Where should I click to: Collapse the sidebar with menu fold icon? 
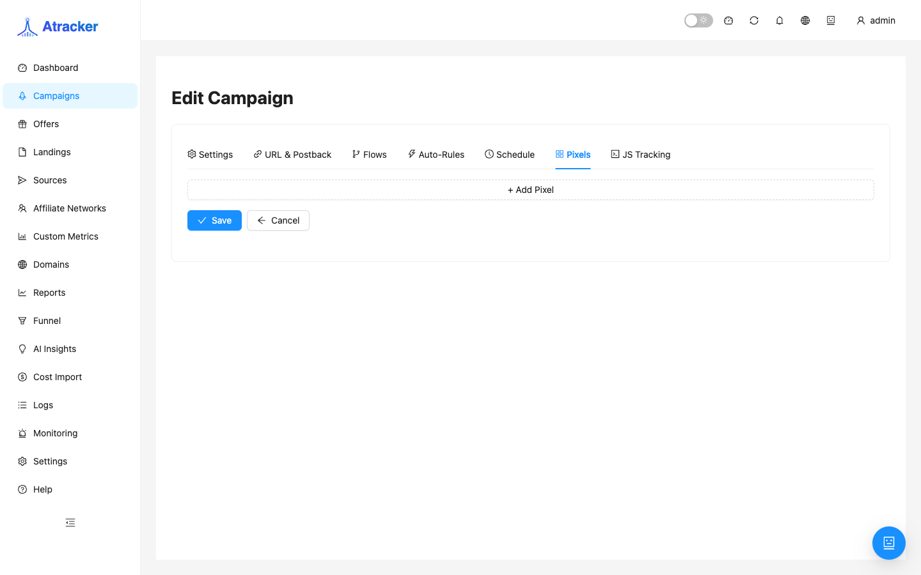pyautogui.click(x=70, y=523)
